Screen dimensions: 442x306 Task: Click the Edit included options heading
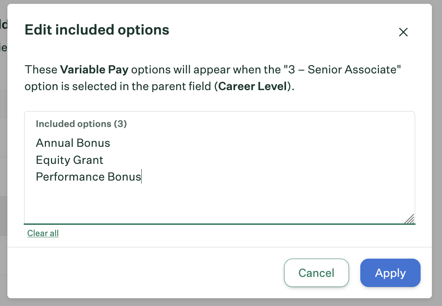97,30
